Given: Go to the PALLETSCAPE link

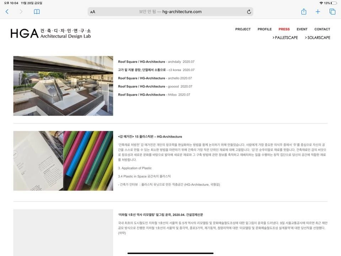Looking at the screenshot, I should [285, 38].
